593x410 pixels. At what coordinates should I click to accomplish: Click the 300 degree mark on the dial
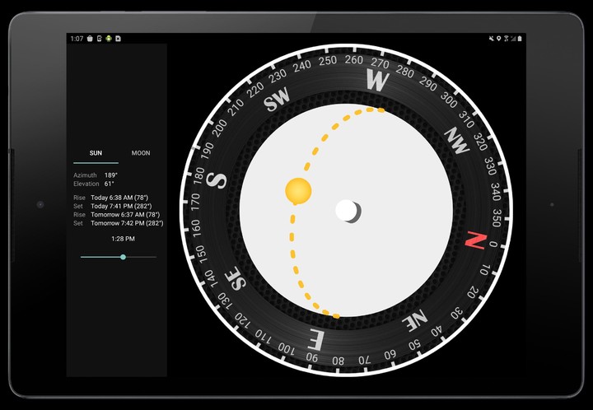pyautogui.click(x=449, y=100)
